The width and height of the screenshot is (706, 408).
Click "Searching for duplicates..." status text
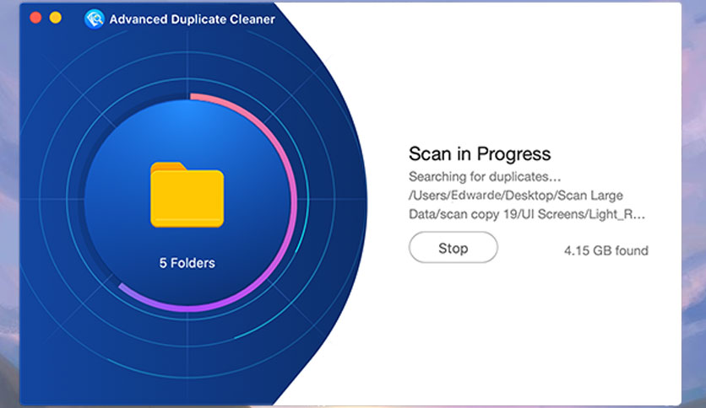485,176
